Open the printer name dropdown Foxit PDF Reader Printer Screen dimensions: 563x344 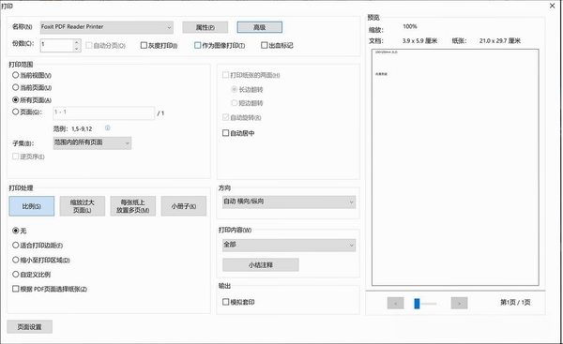click(107, 27)
